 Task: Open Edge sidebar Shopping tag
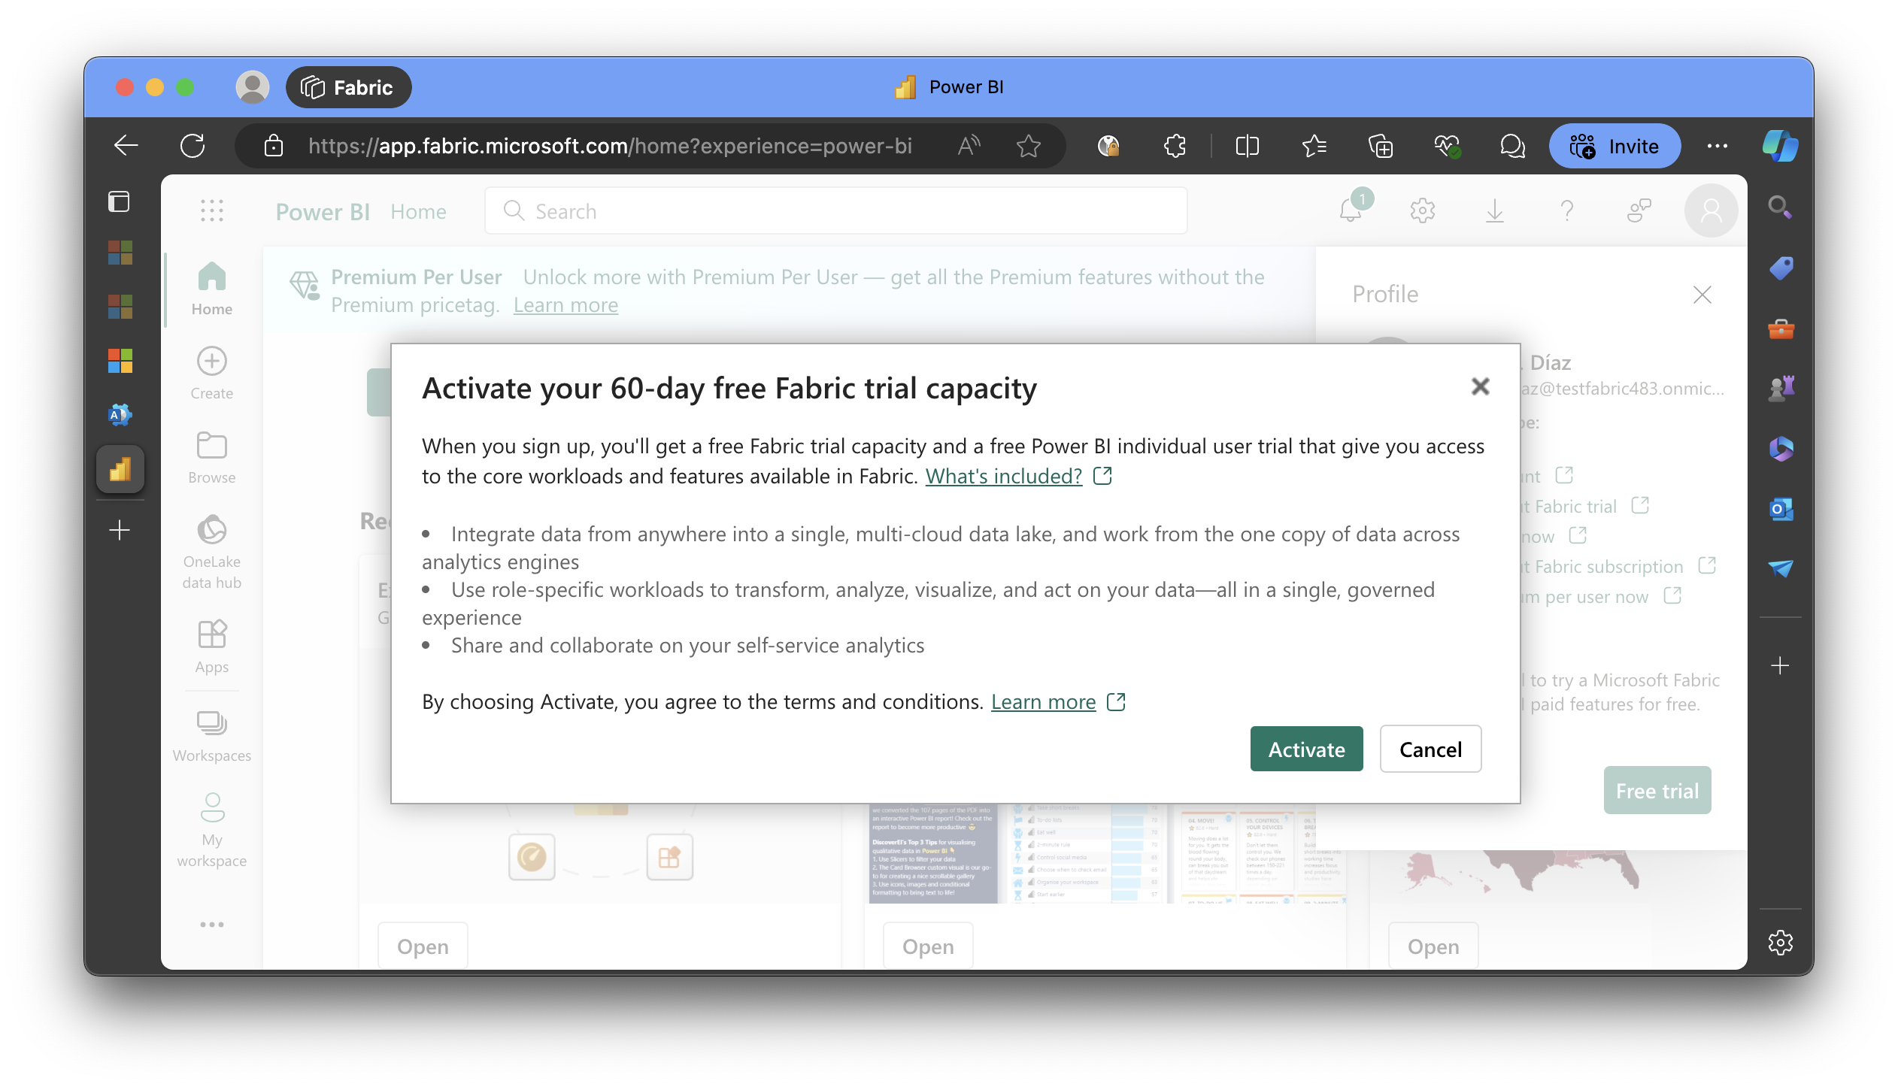point(1781,268)
